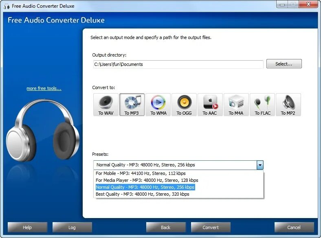The height and width of the screenshot is (238, 321).
Task: Choose the To MP3 format icon
Action: pyautogui.click(x=132, y=105)
